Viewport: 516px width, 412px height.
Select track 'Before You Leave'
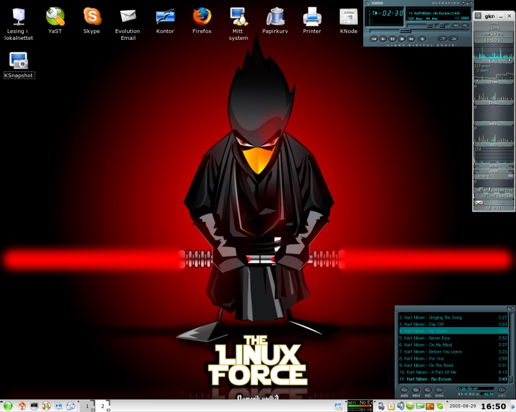(453, 352)
